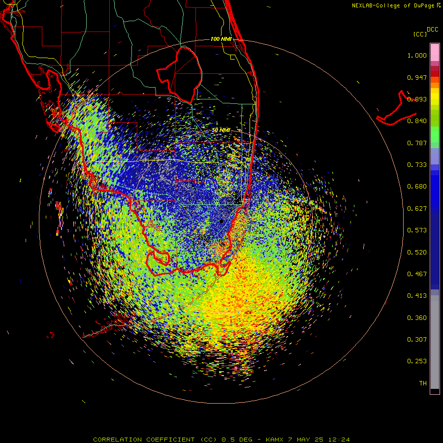Screen dimensions: 443x443
Task: Click the 100 NMI range ring label
Action: pos(221,39)
